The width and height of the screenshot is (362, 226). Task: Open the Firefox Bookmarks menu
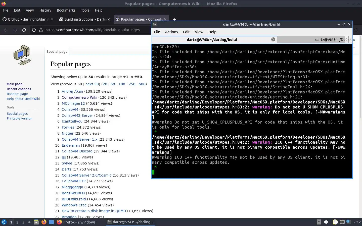66,10
